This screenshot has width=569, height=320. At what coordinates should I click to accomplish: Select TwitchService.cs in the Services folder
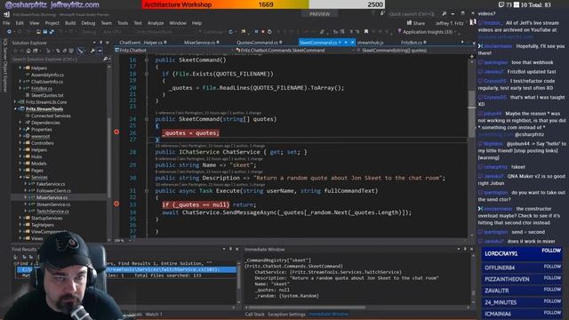52,212
